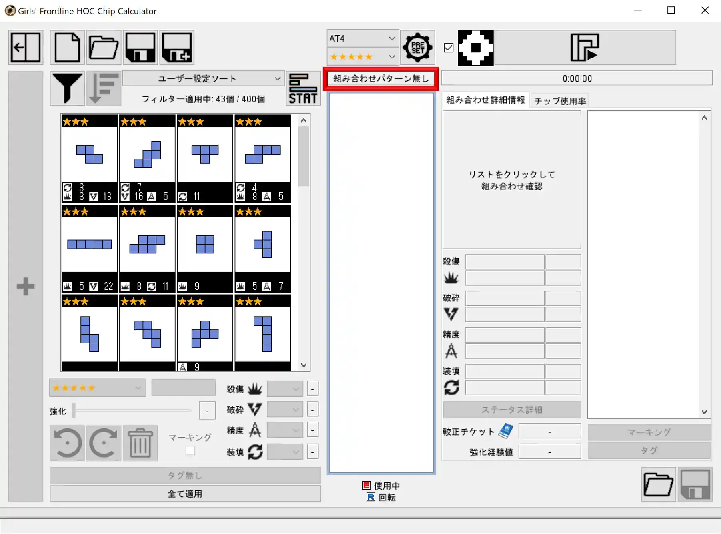721x534 pixels.
Task: Open the 破砕 stat value dropdown
Action: (285, 410)
